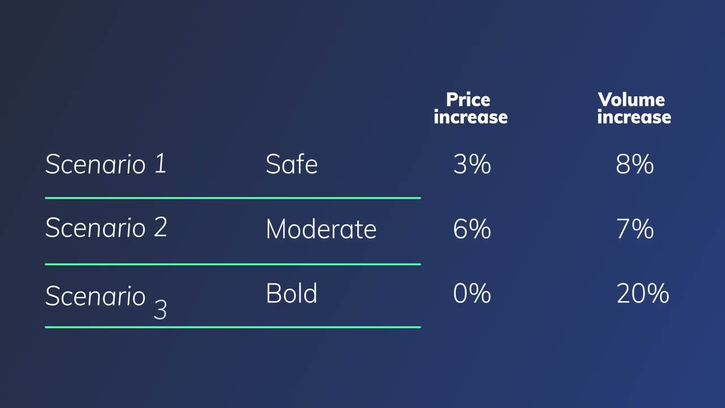Click the word "Scenario" in the third row
Viewport: 725px width, 408px height.
(x=95, y=296)
